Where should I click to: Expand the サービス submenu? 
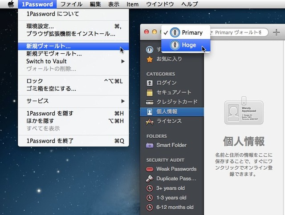click(x=73, y=101)
